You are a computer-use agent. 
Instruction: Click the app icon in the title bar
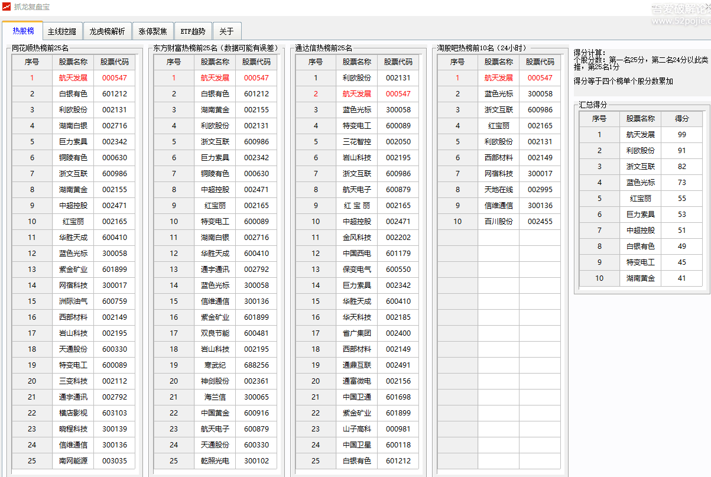(x=7, y=7)
